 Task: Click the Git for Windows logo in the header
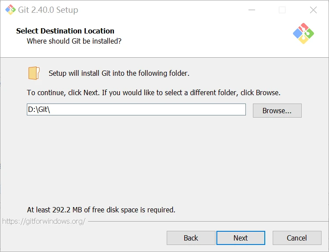(x=303, y=33)
